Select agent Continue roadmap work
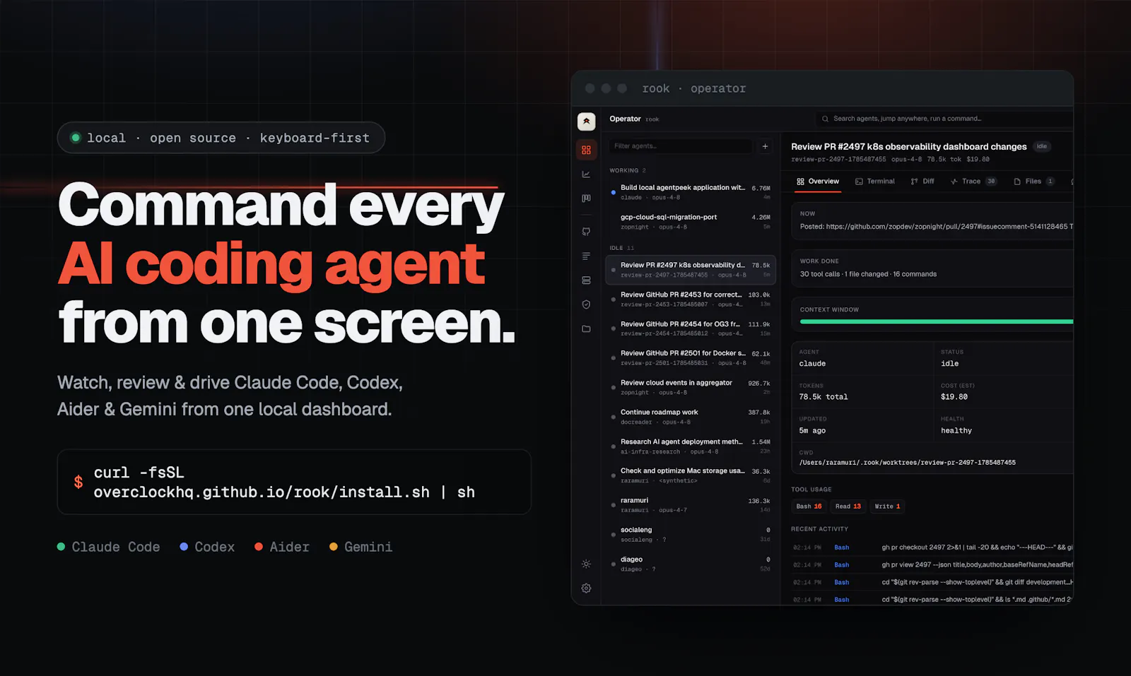The height and width of the screenshot is (676, 1131). pyautogui.click(x=691, y=417)
